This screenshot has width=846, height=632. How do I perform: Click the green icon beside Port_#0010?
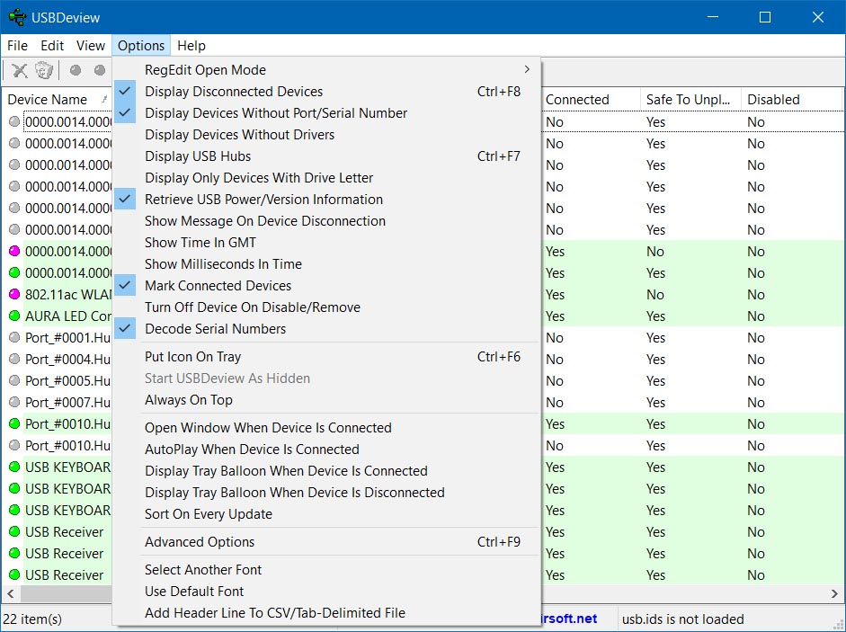pos(14,423)
